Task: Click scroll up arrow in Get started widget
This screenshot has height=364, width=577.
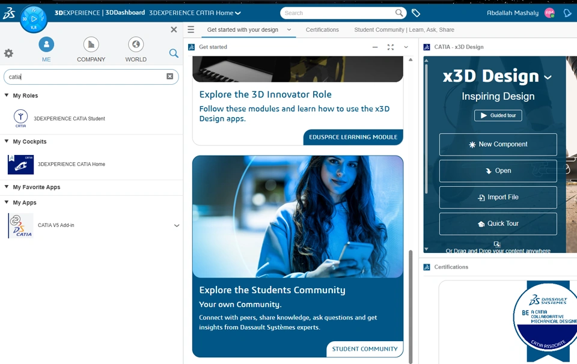Action: (x=411, y=59)
